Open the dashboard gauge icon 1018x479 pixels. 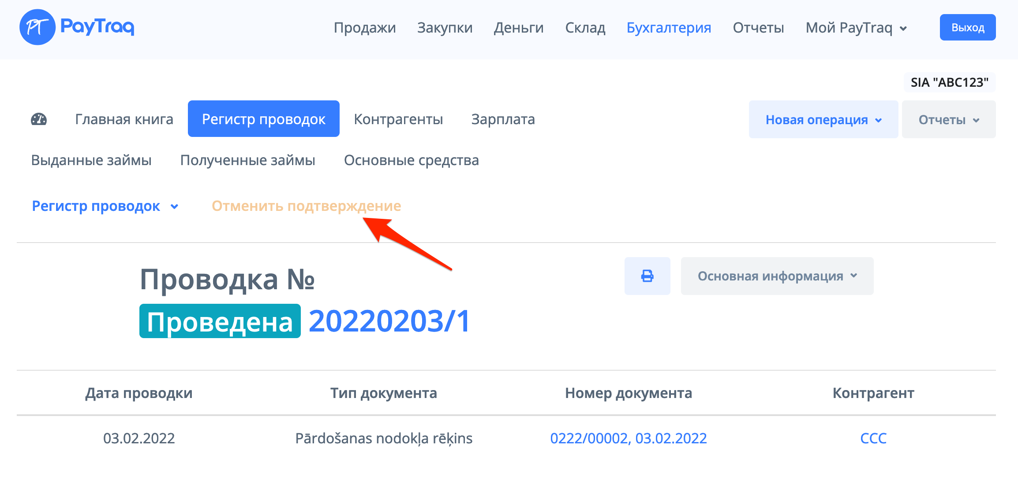point(39,119)
